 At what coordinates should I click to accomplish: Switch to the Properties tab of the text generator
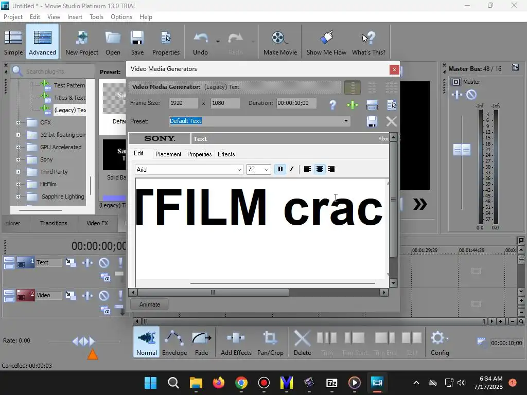199,154
